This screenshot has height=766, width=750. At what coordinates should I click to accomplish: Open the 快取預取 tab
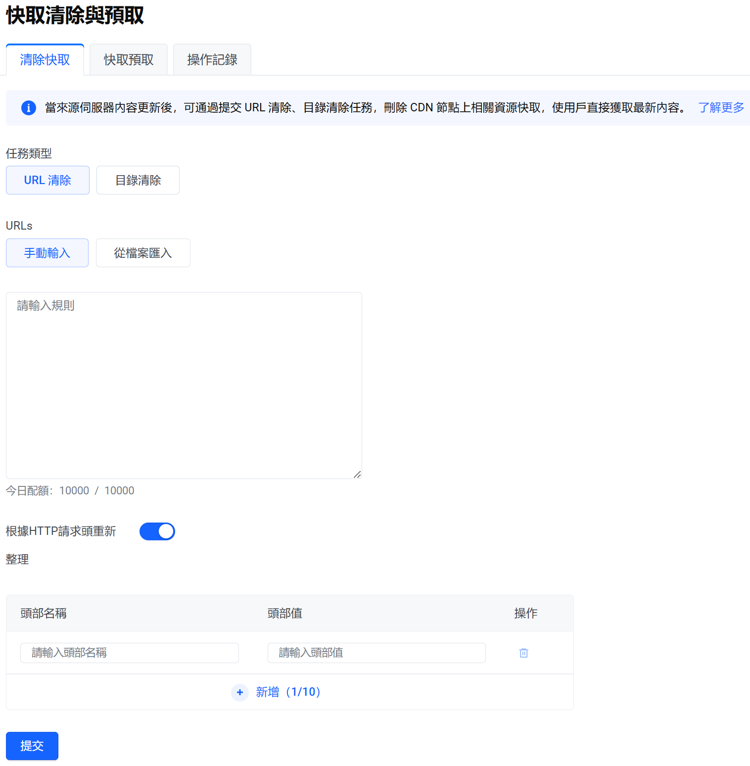129,60
